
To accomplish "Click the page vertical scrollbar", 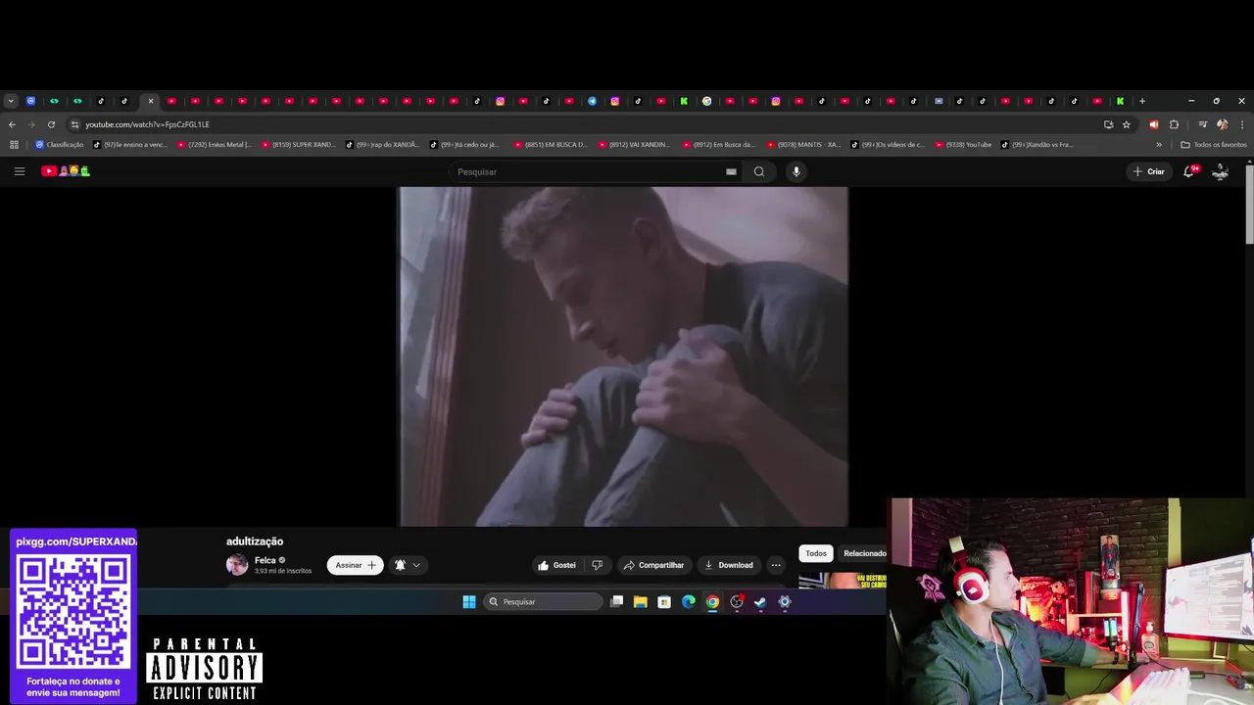I will pos(1249,206).
